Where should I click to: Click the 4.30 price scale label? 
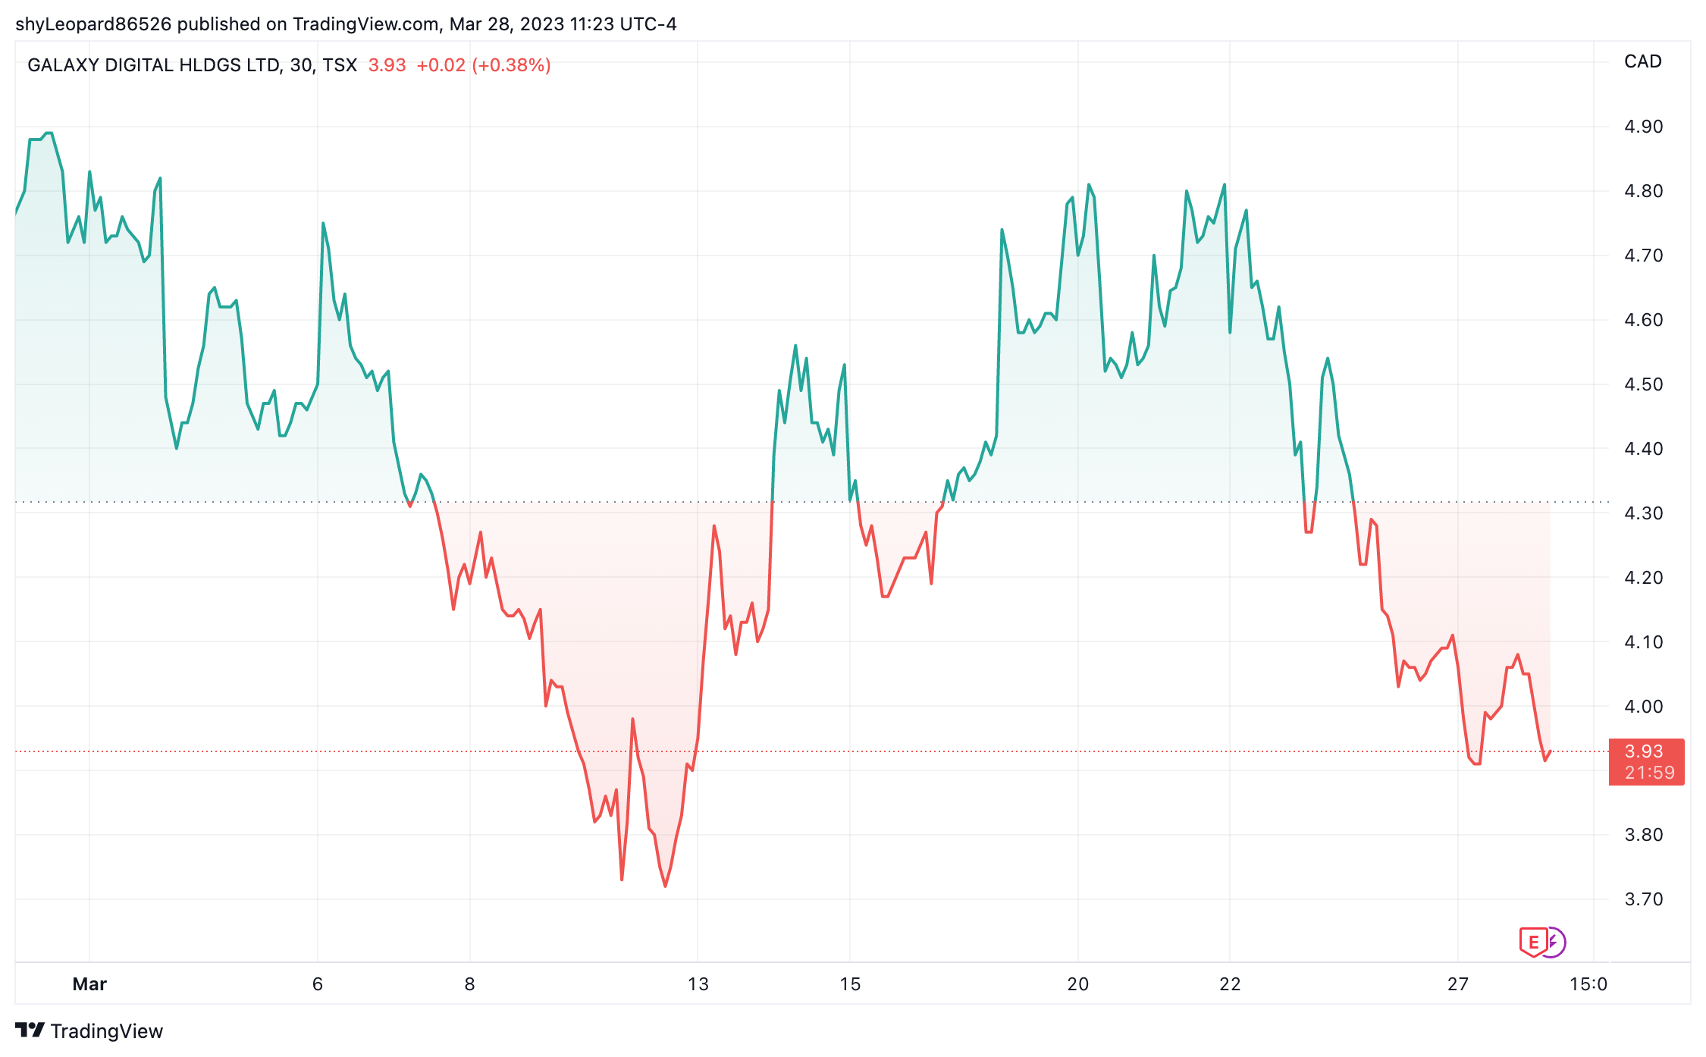(x=1643, y=513)
